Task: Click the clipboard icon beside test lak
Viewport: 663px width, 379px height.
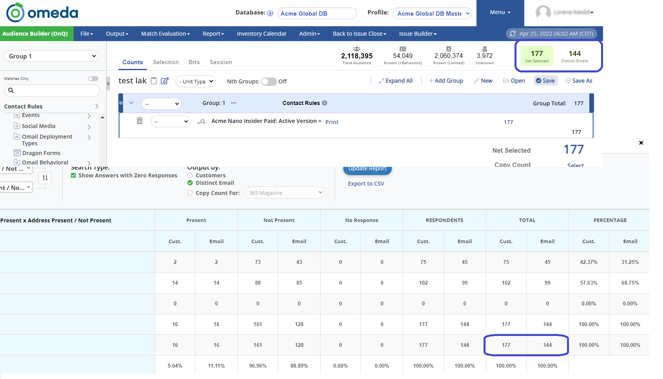Action: pos(154,81)
